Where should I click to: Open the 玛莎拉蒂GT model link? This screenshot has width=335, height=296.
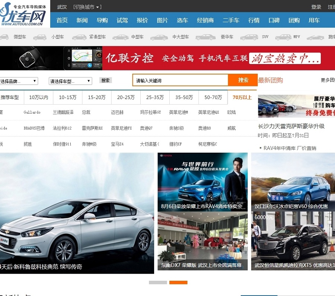tap(150, 112)
